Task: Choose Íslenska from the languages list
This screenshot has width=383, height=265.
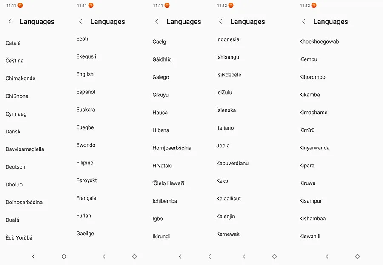Action: [226, 110]
